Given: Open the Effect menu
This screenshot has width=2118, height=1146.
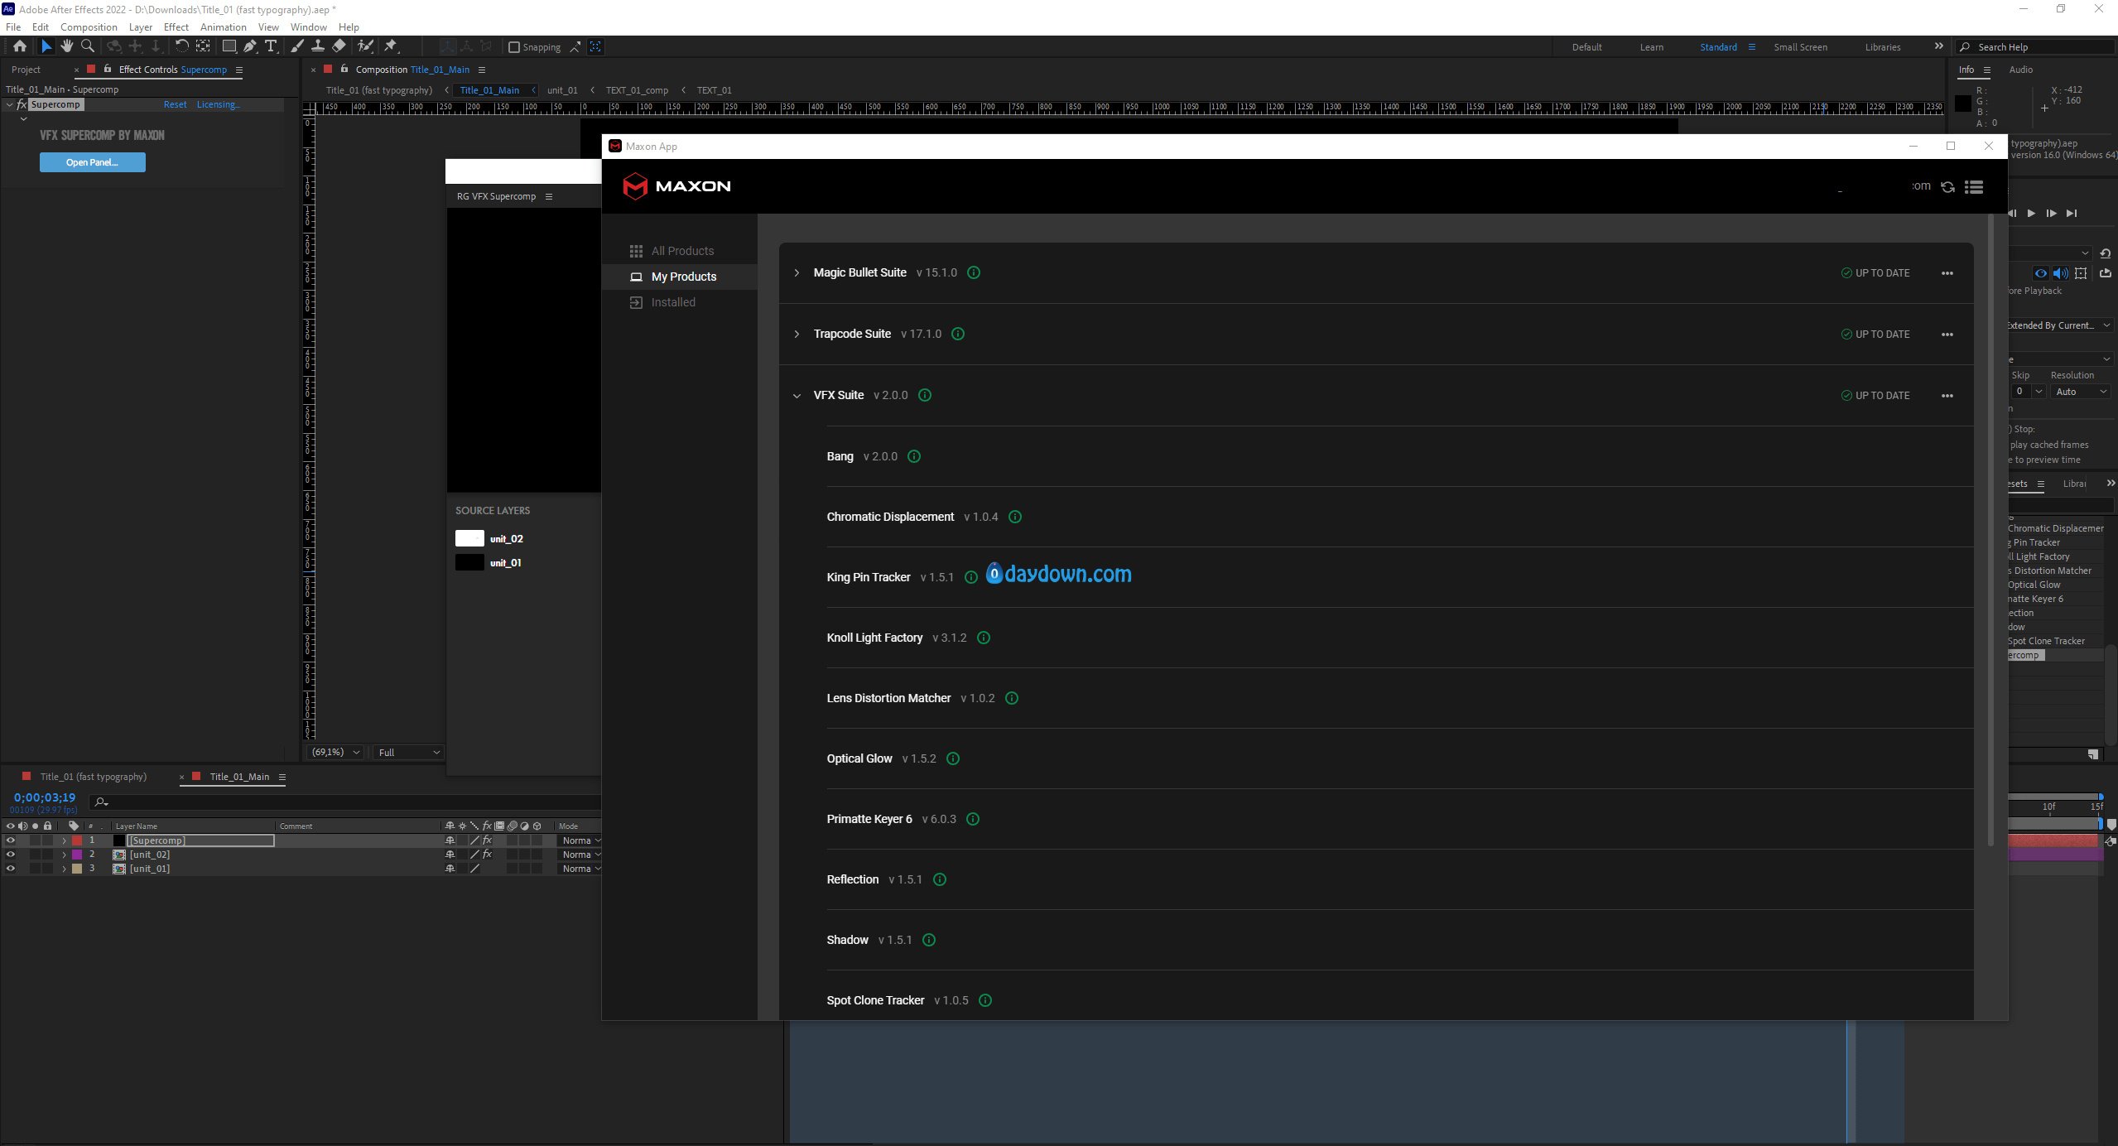Looking at the screenshot, I should point(176,26).
